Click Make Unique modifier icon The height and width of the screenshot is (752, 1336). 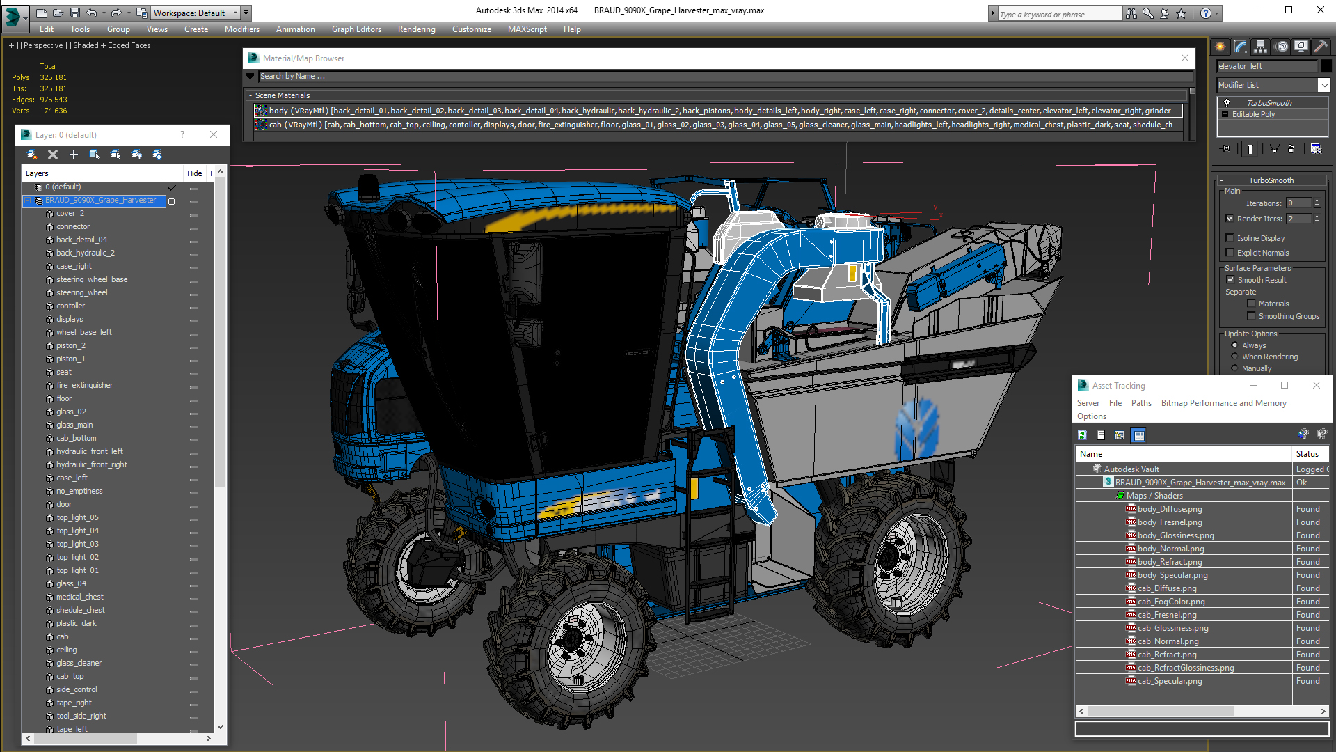[1274, 148]
